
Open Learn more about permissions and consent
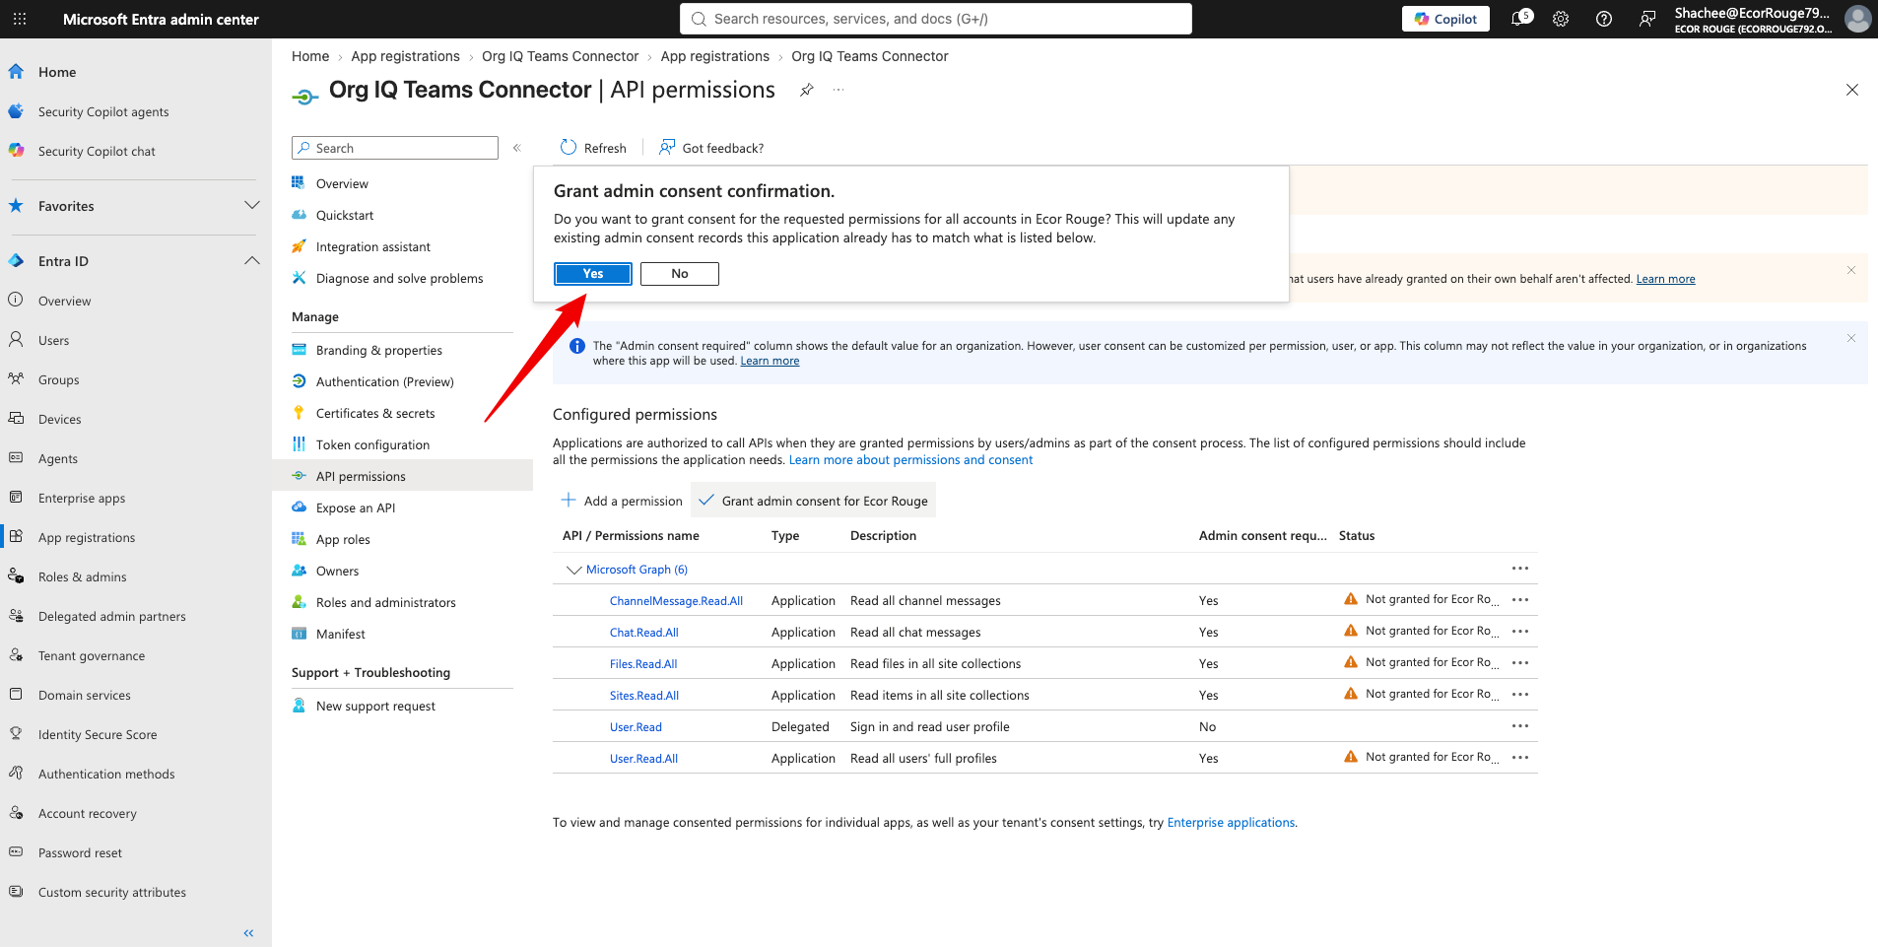pos(910,460)
